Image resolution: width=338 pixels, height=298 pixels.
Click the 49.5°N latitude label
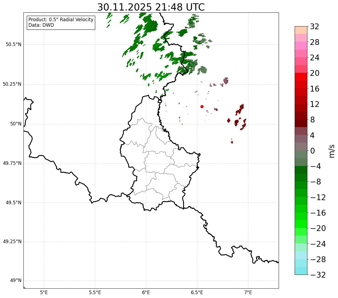pos(14,203)
